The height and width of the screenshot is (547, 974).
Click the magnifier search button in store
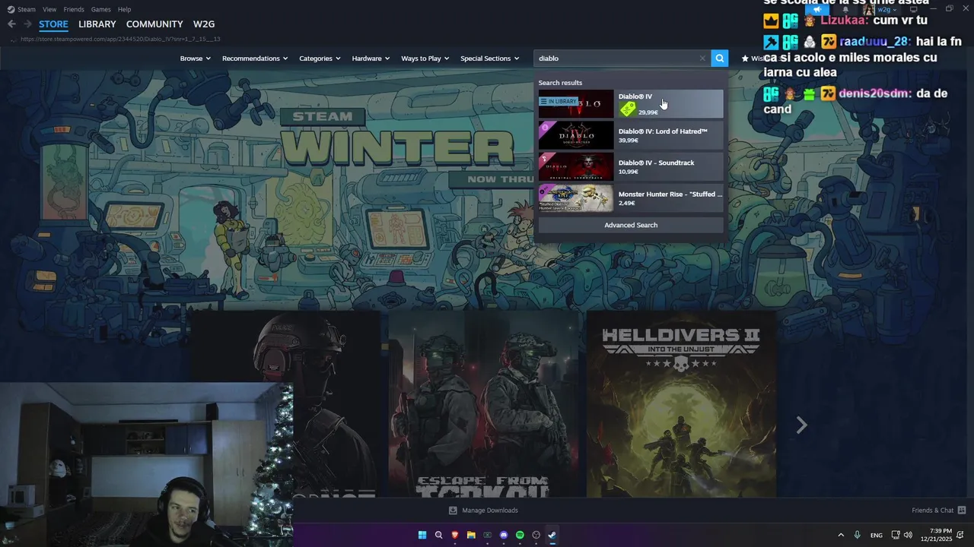coord(719,58)
